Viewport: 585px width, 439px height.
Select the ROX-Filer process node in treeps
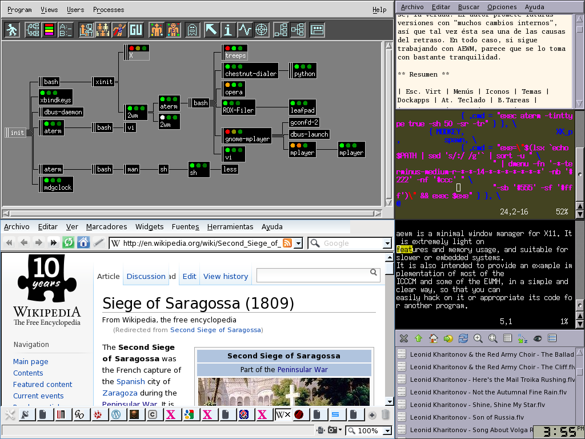238,107
